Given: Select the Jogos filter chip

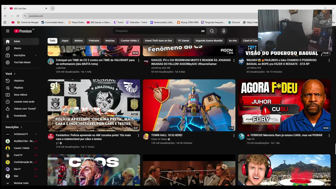Looking at the screenshot, I should (x=65, y=41).
